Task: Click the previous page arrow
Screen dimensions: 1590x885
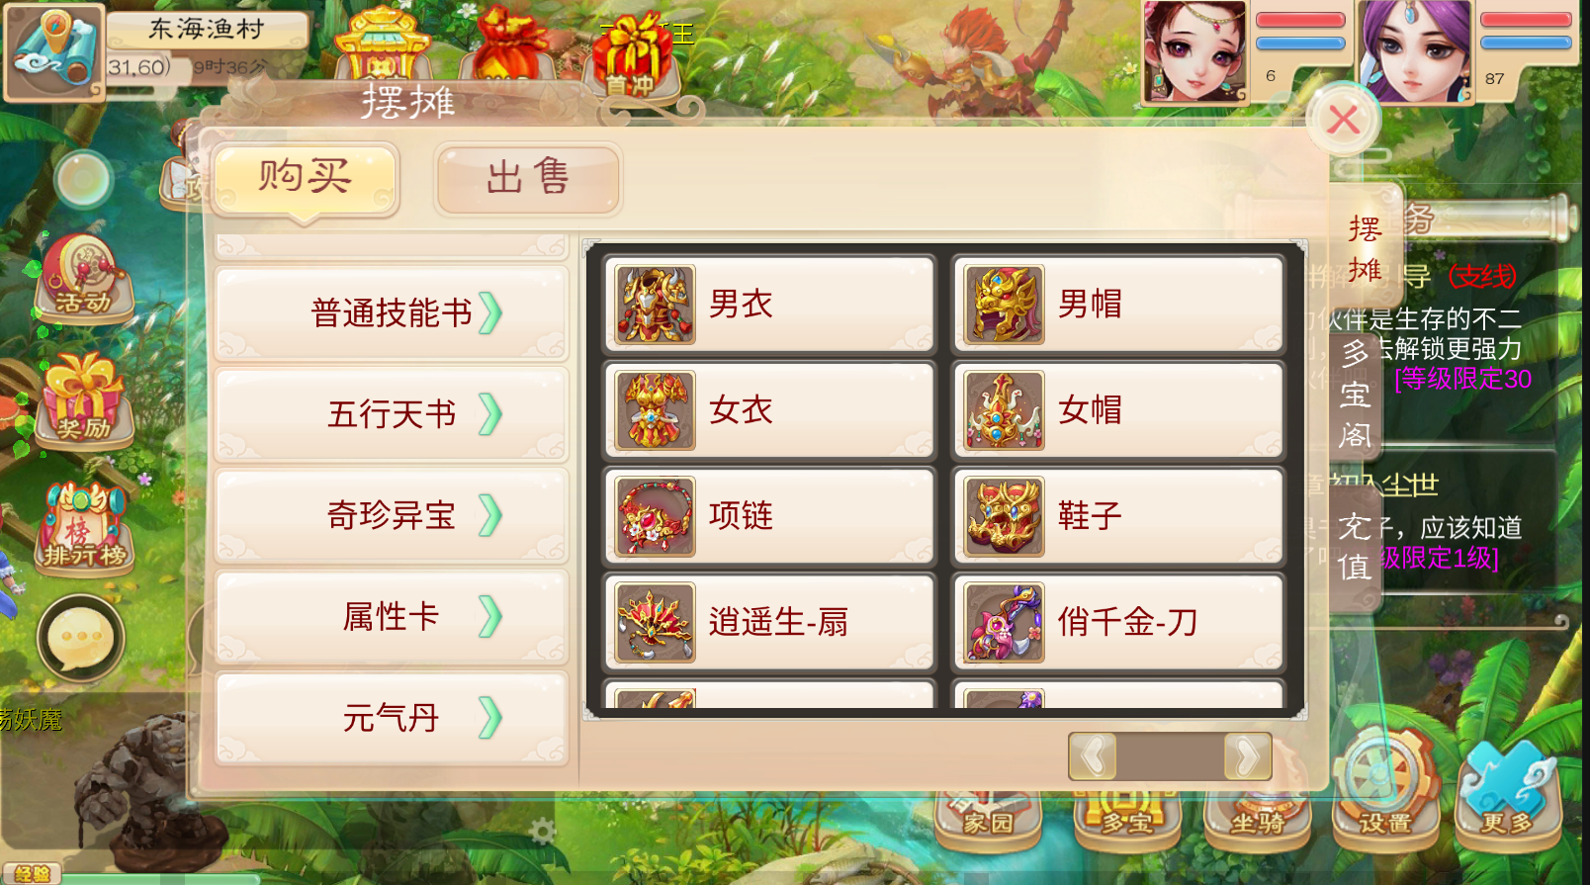Action: click(x=1093, y=757)
